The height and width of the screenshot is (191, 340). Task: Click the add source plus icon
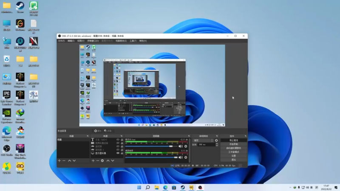(93, 161)
